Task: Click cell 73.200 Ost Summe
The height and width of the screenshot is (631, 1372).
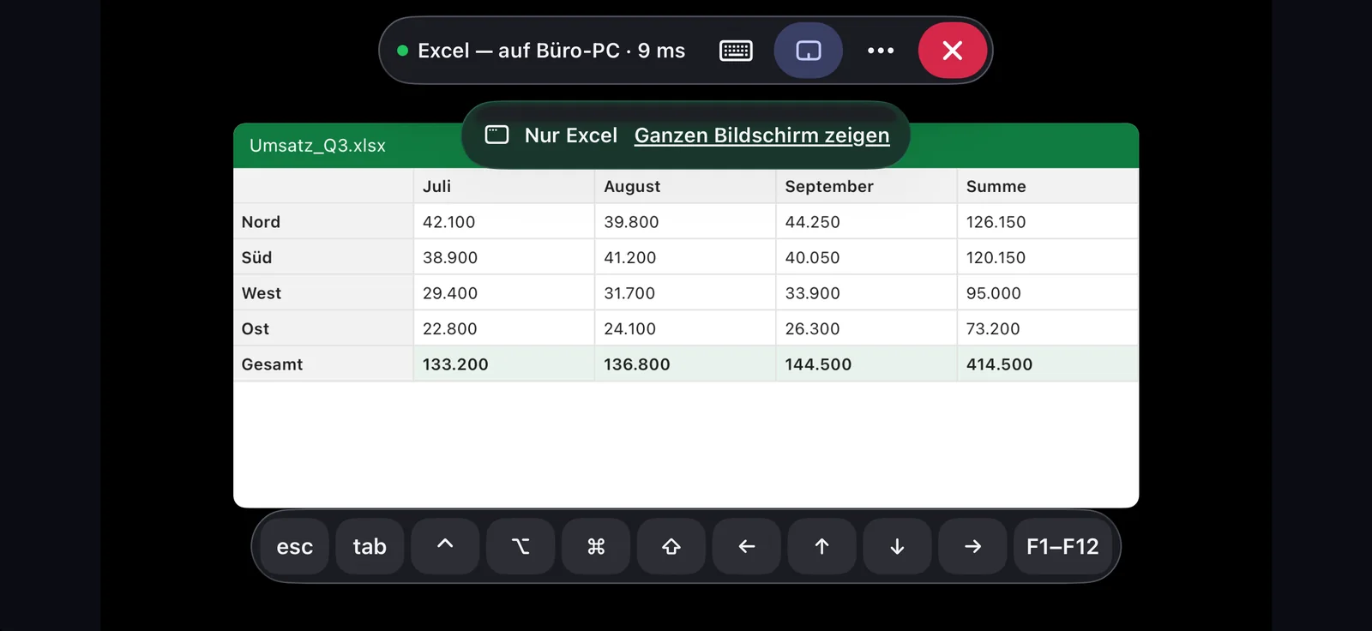Action: (1048, 328)
